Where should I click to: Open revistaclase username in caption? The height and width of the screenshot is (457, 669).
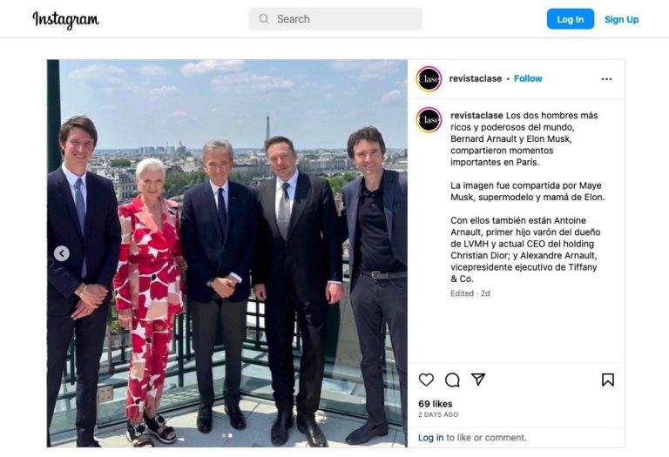(x=476, y=115)
